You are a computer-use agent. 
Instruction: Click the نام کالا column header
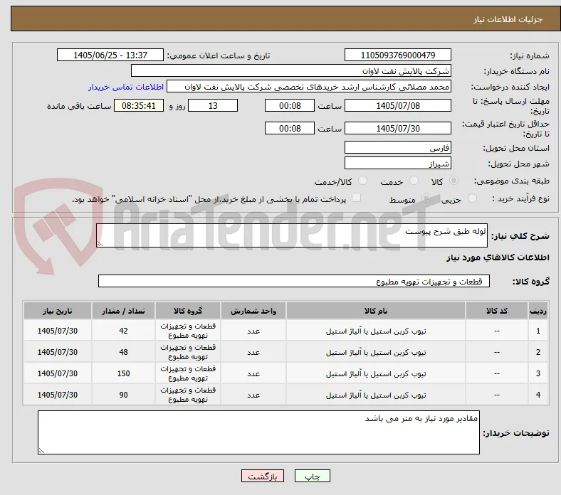click(376, 311)
